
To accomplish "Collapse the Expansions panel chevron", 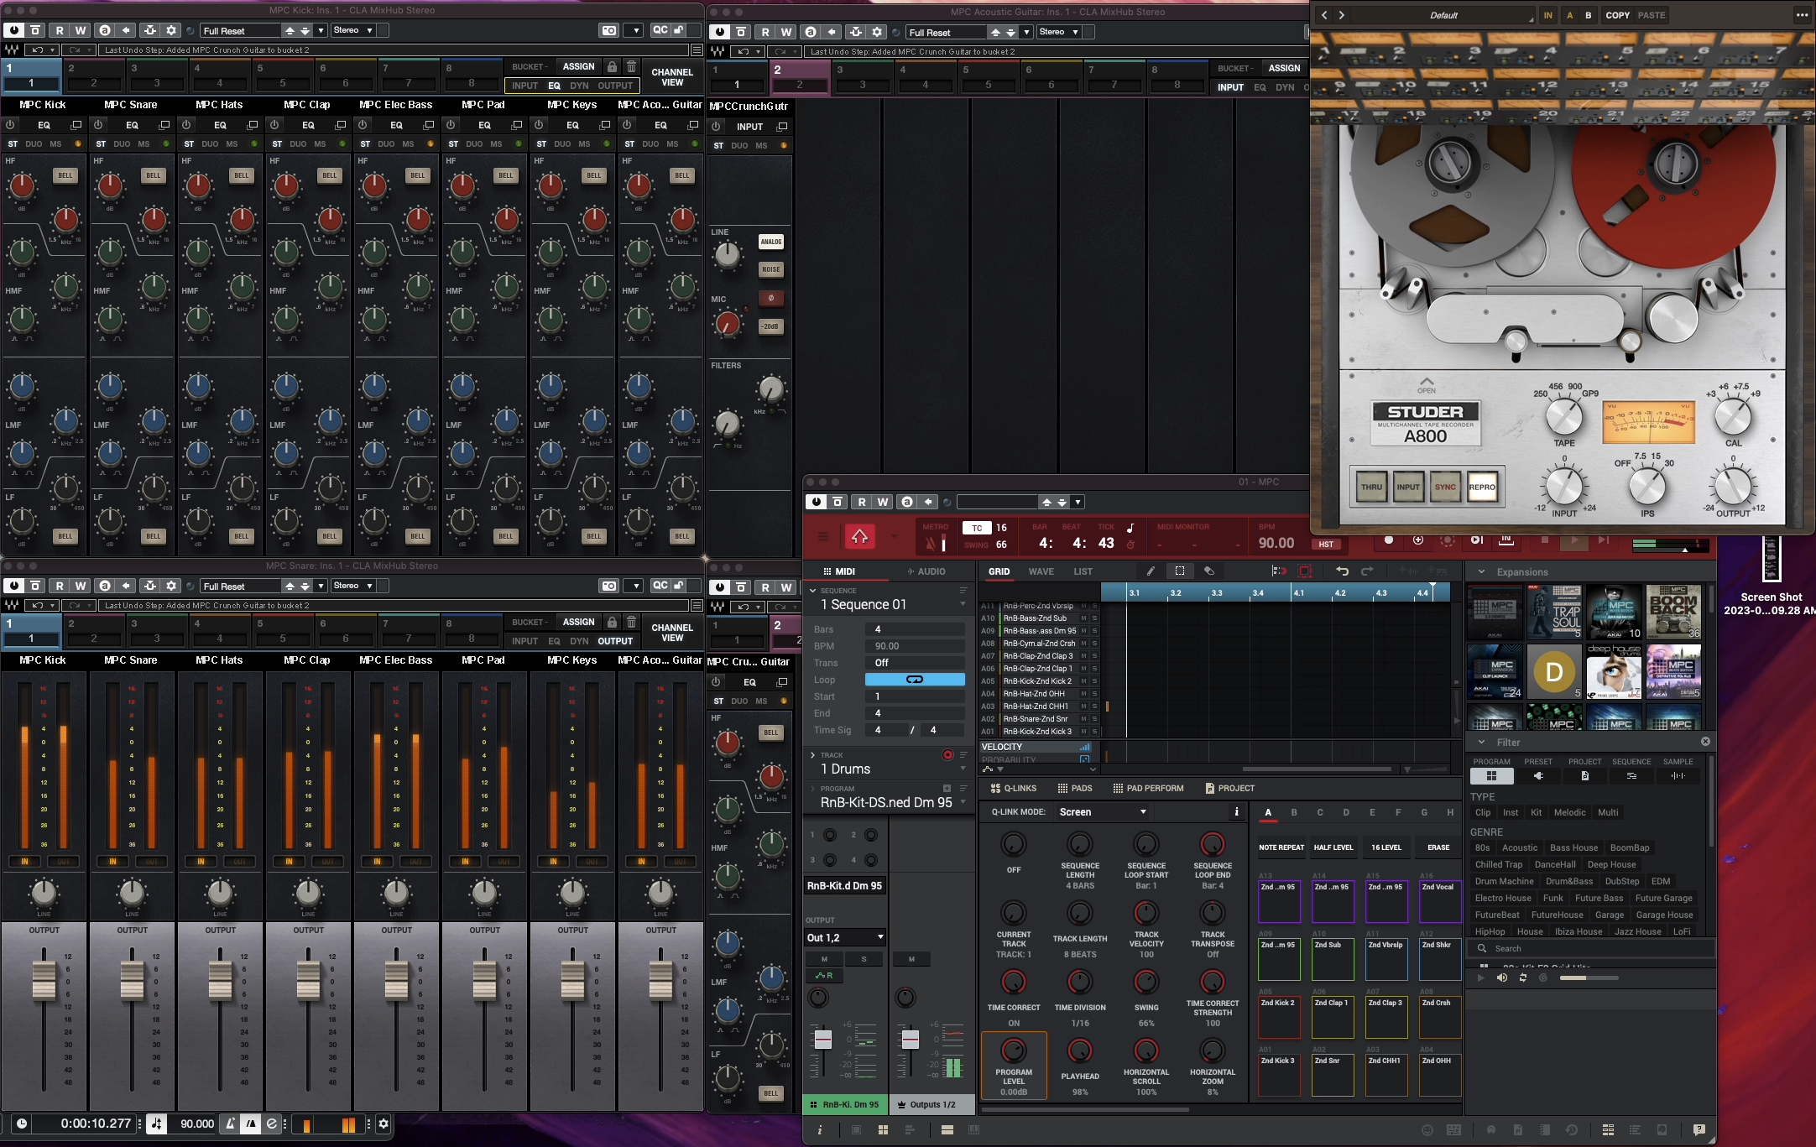I will coord(1481,572).
